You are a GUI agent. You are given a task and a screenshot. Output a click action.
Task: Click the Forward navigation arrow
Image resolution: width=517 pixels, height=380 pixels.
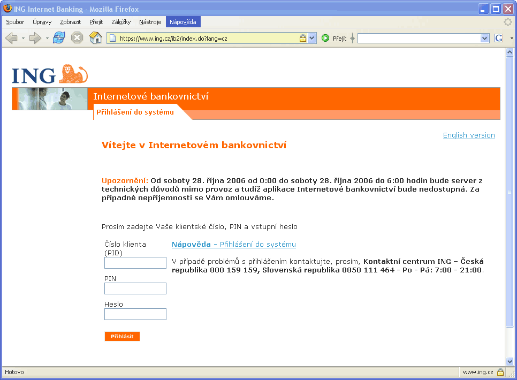(35, 38)
